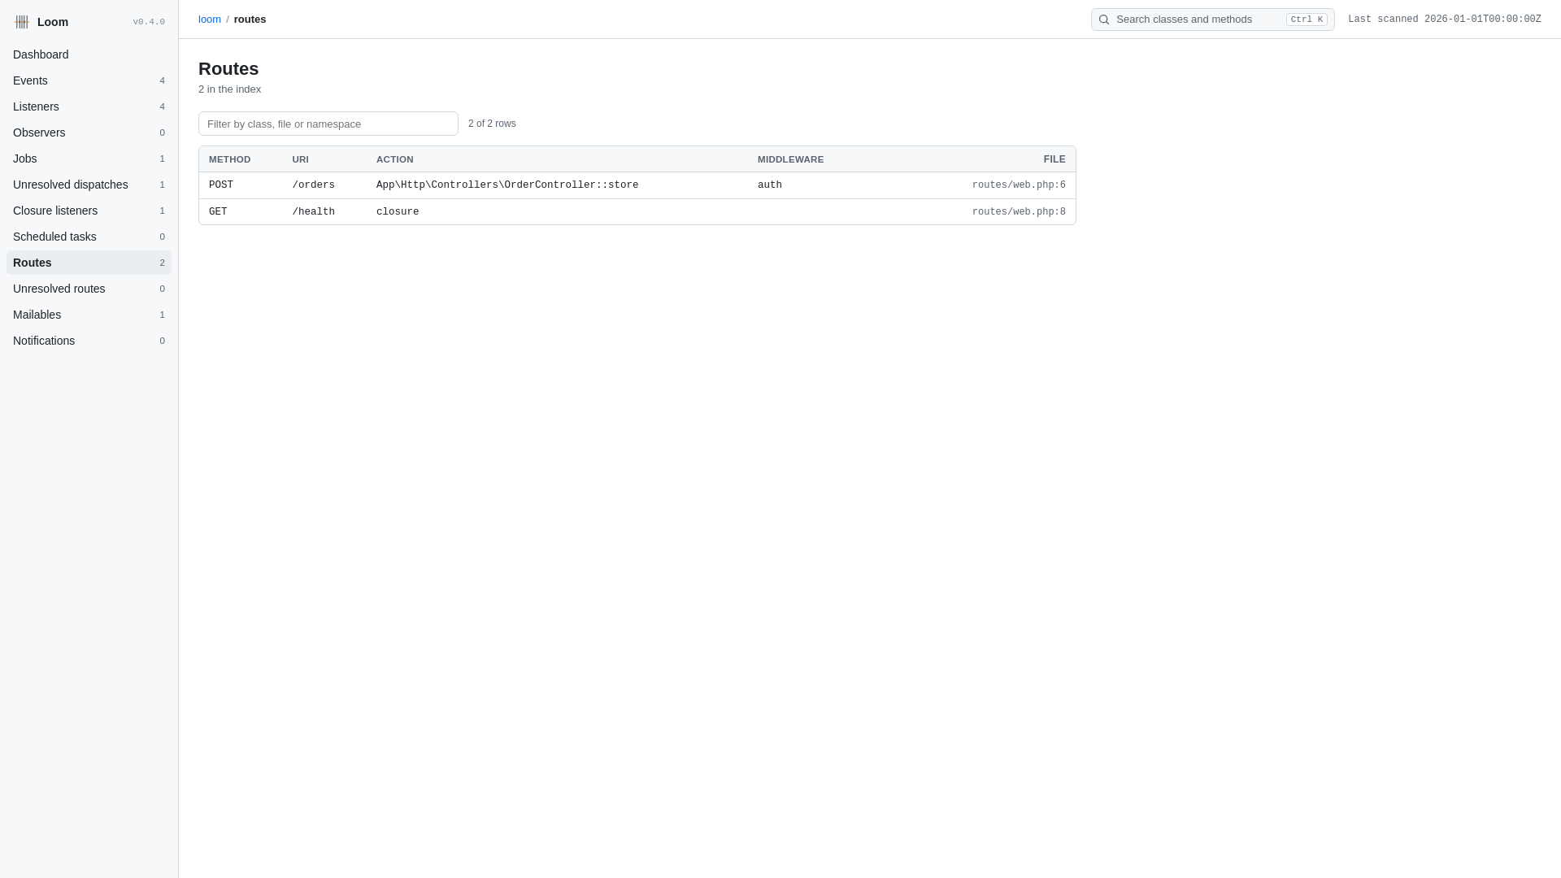Open routes/web.php:8 file reference
The height and width of the screenshot is (878, 1561).
[1019, 212]
